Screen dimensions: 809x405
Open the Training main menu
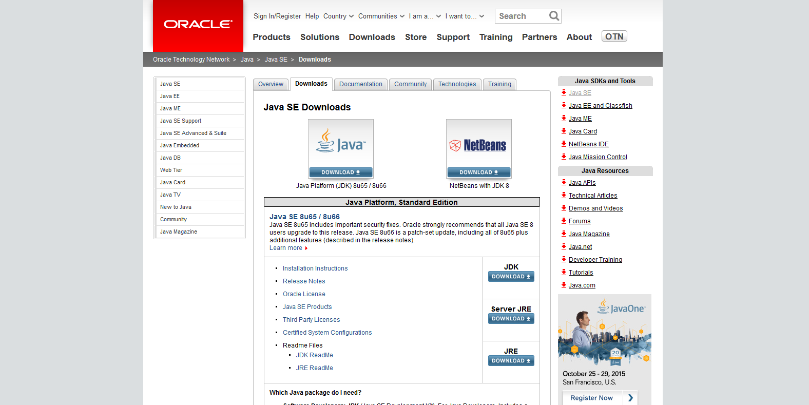(x=496, y=37)
